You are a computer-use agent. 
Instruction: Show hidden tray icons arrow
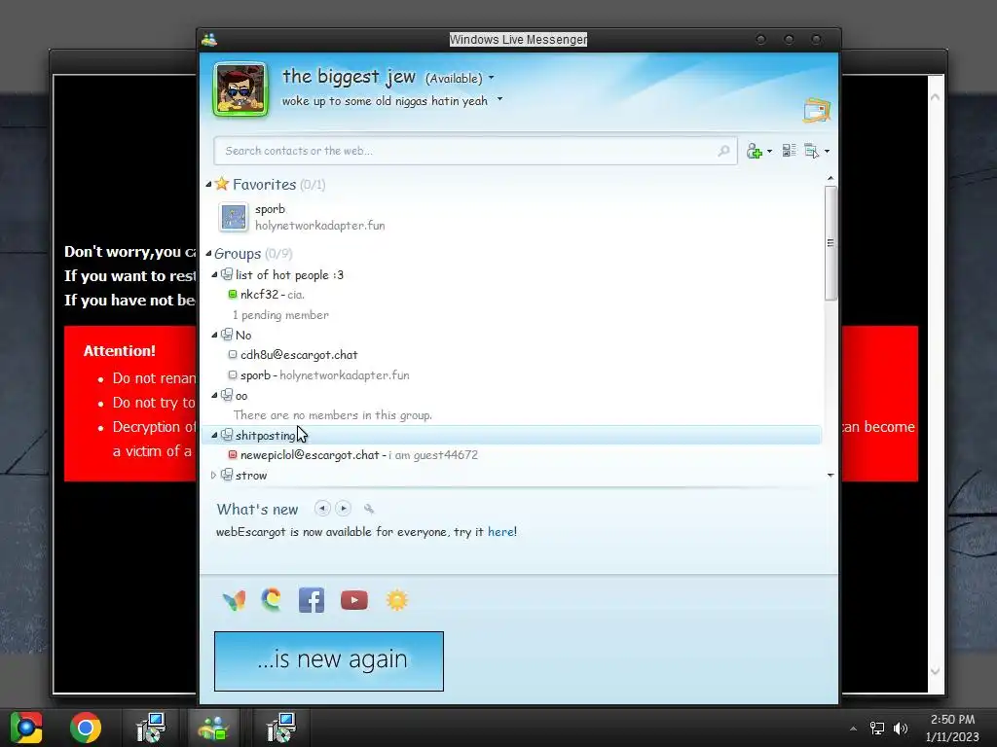pos(853,729)
